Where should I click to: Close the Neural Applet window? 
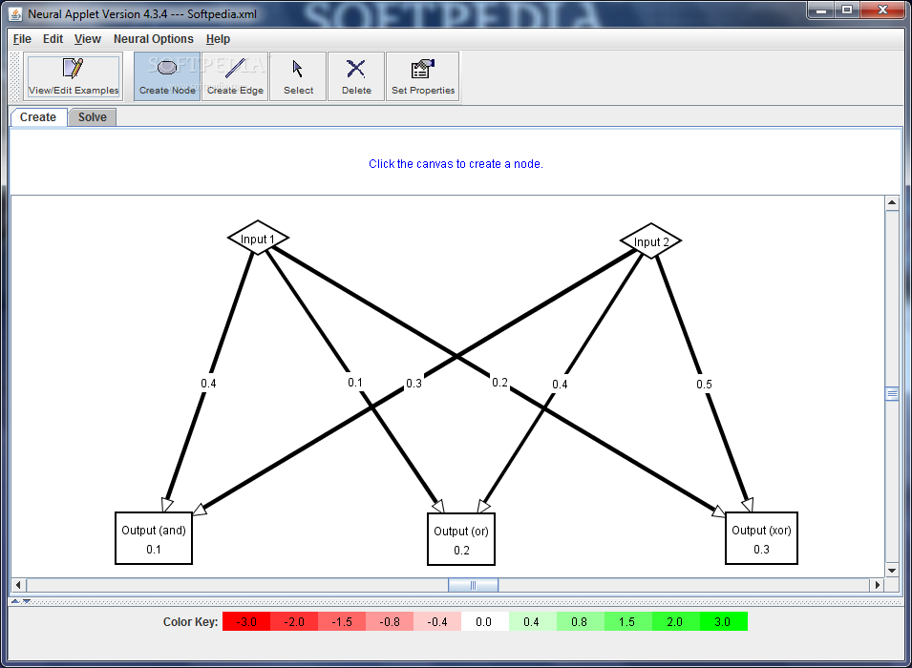[882, 10]
